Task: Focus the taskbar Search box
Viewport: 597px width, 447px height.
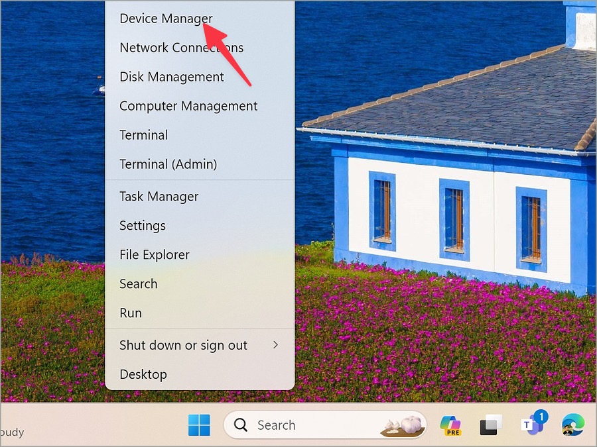Action: coord(325,425)
